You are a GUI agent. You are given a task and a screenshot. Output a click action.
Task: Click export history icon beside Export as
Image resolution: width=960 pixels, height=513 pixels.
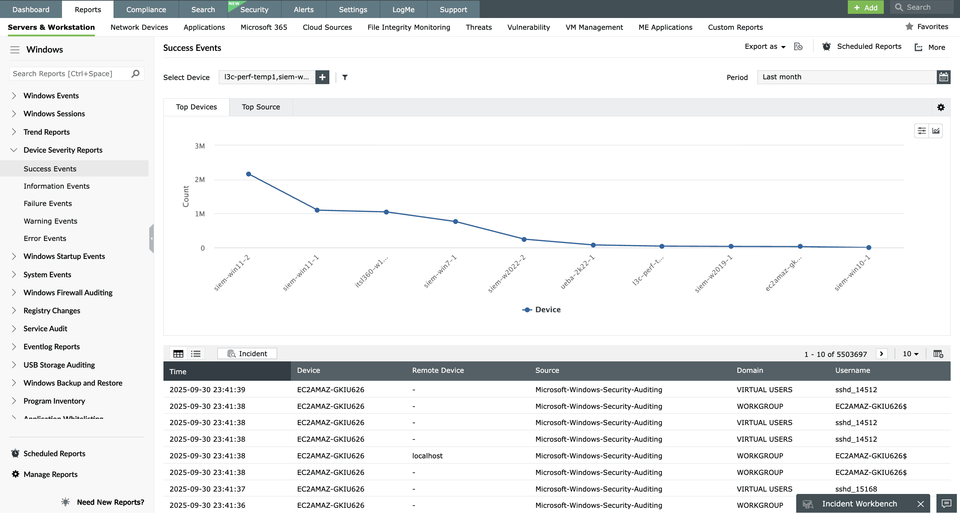(798, 47)
